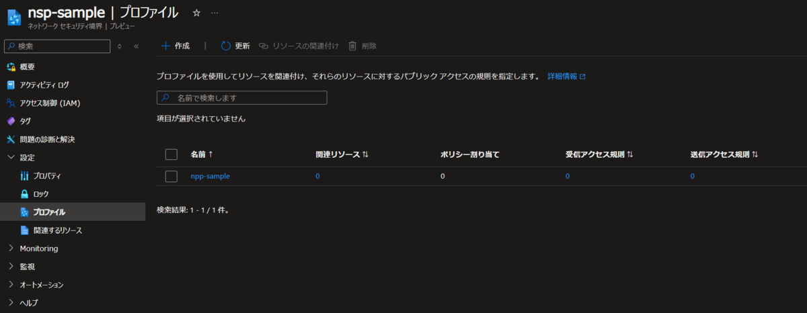The width and height of the screenshot is (807, 313).
Task: Click the sidebar expand/collapse arrows toggle
Action: click(120, 46)
